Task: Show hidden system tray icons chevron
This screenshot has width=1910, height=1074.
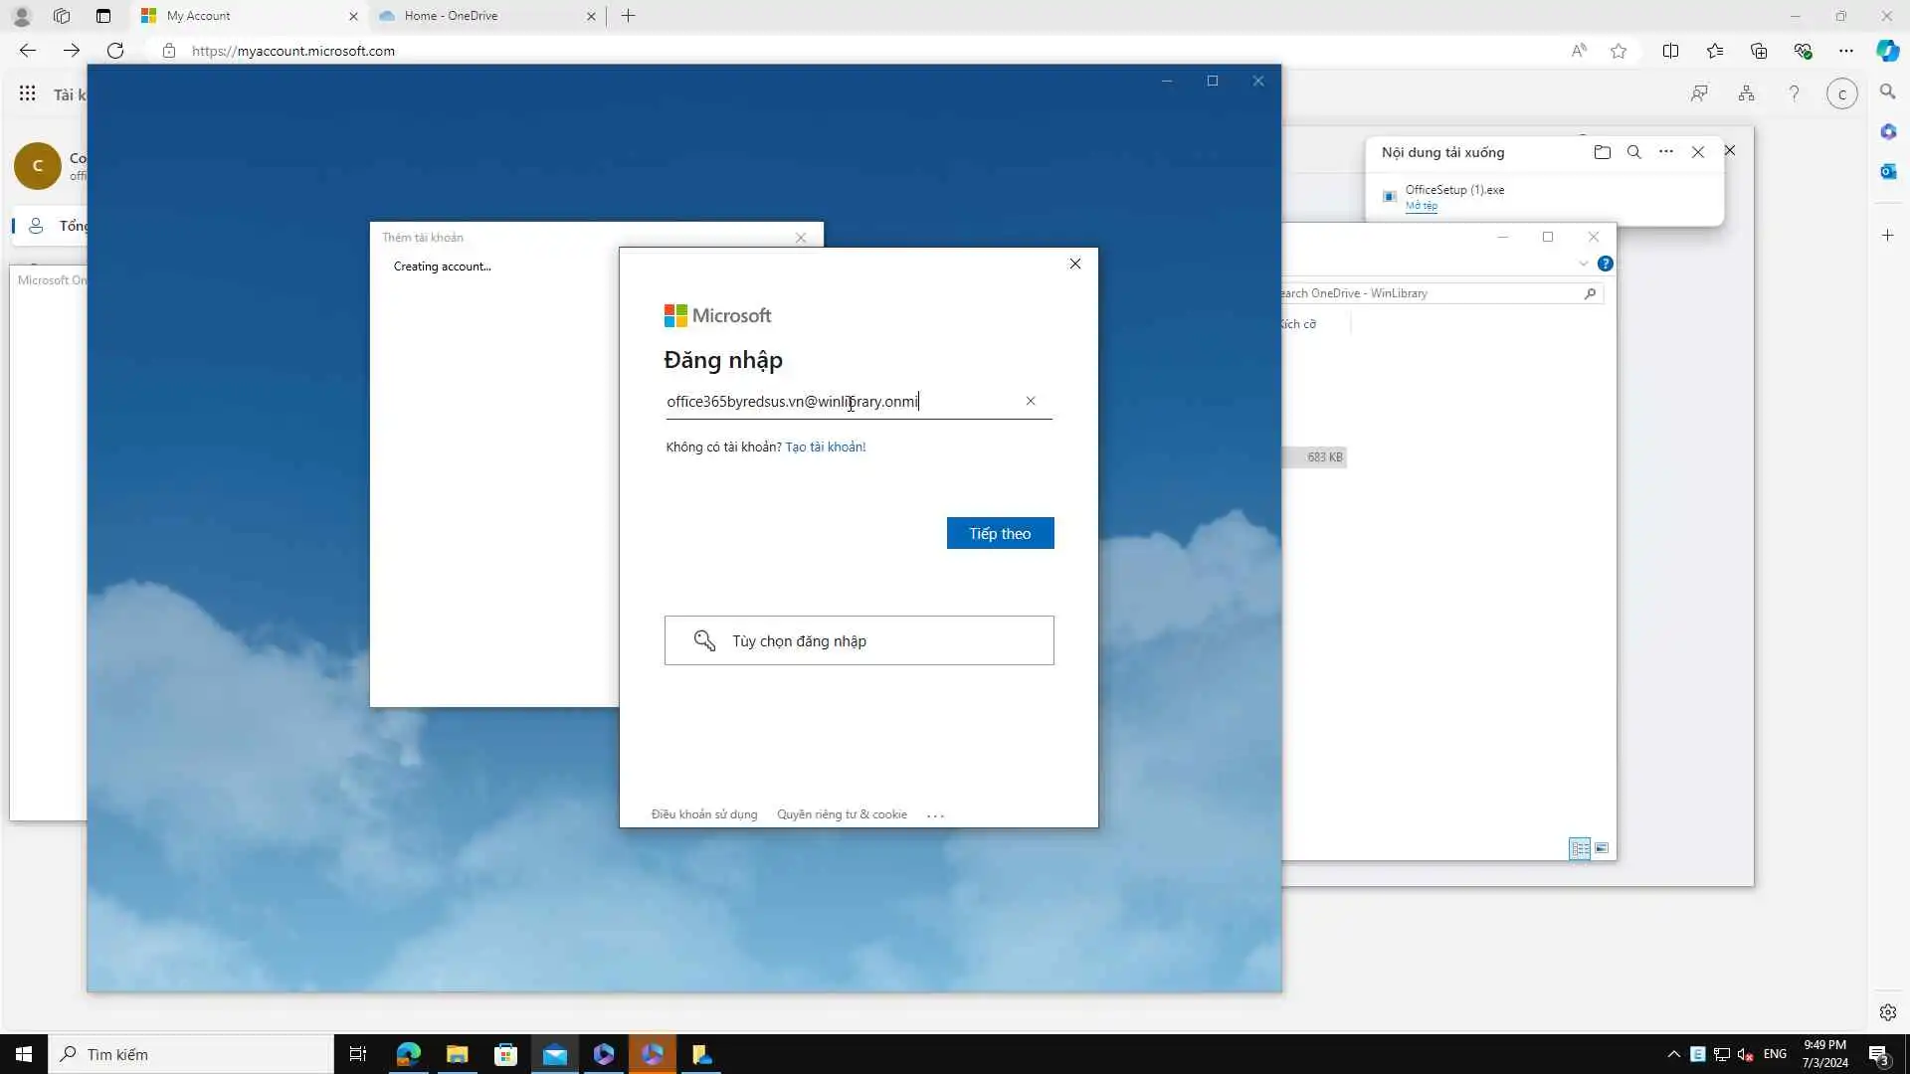Action: (1673, 1054)
